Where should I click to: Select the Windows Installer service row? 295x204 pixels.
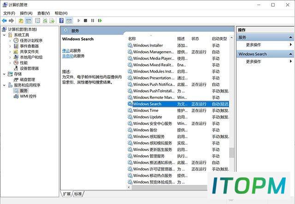point(178,46)
